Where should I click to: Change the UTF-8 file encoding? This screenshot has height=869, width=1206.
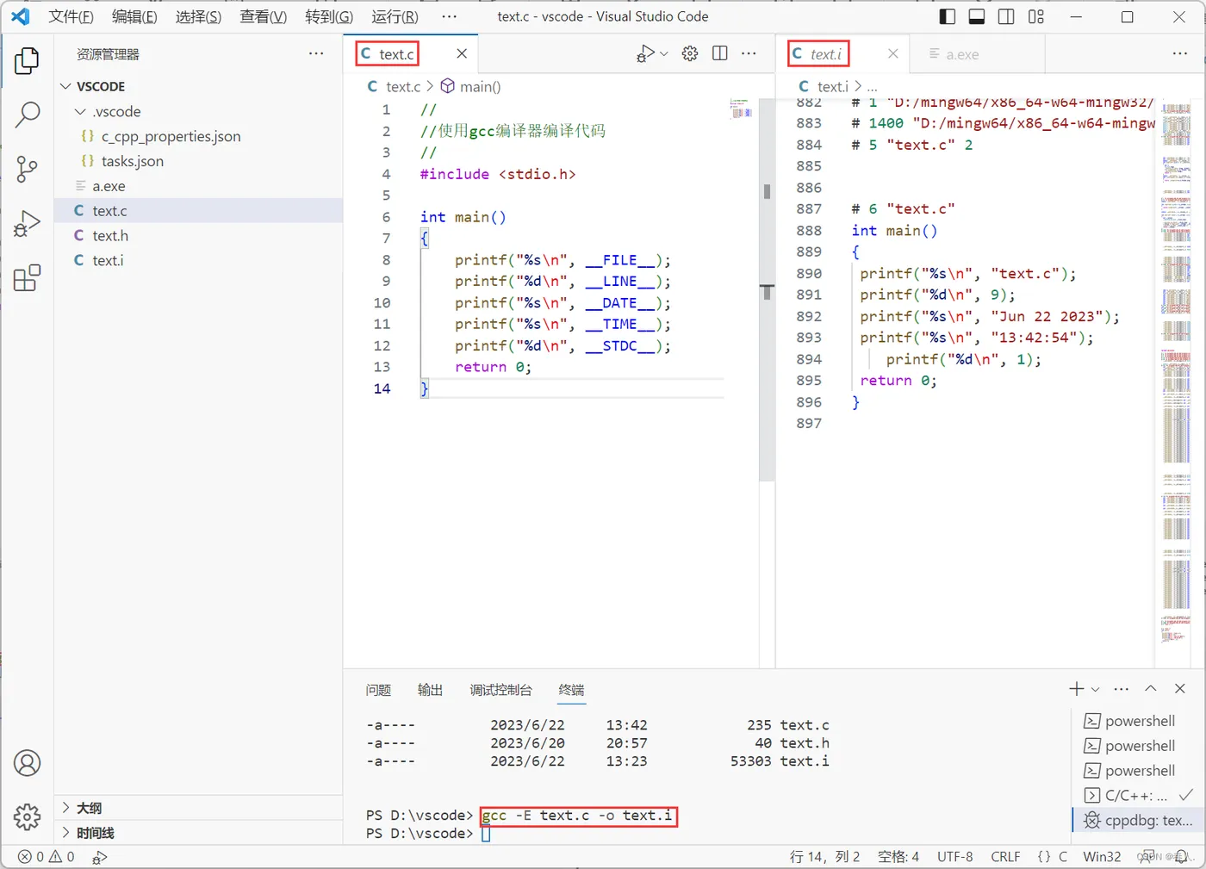(x=954, y=857)
